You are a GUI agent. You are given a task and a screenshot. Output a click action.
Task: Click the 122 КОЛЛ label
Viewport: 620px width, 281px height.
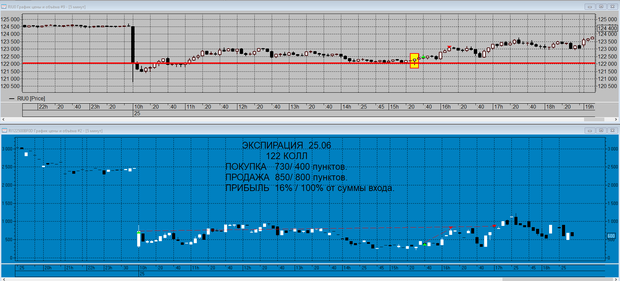pos(287,156)
